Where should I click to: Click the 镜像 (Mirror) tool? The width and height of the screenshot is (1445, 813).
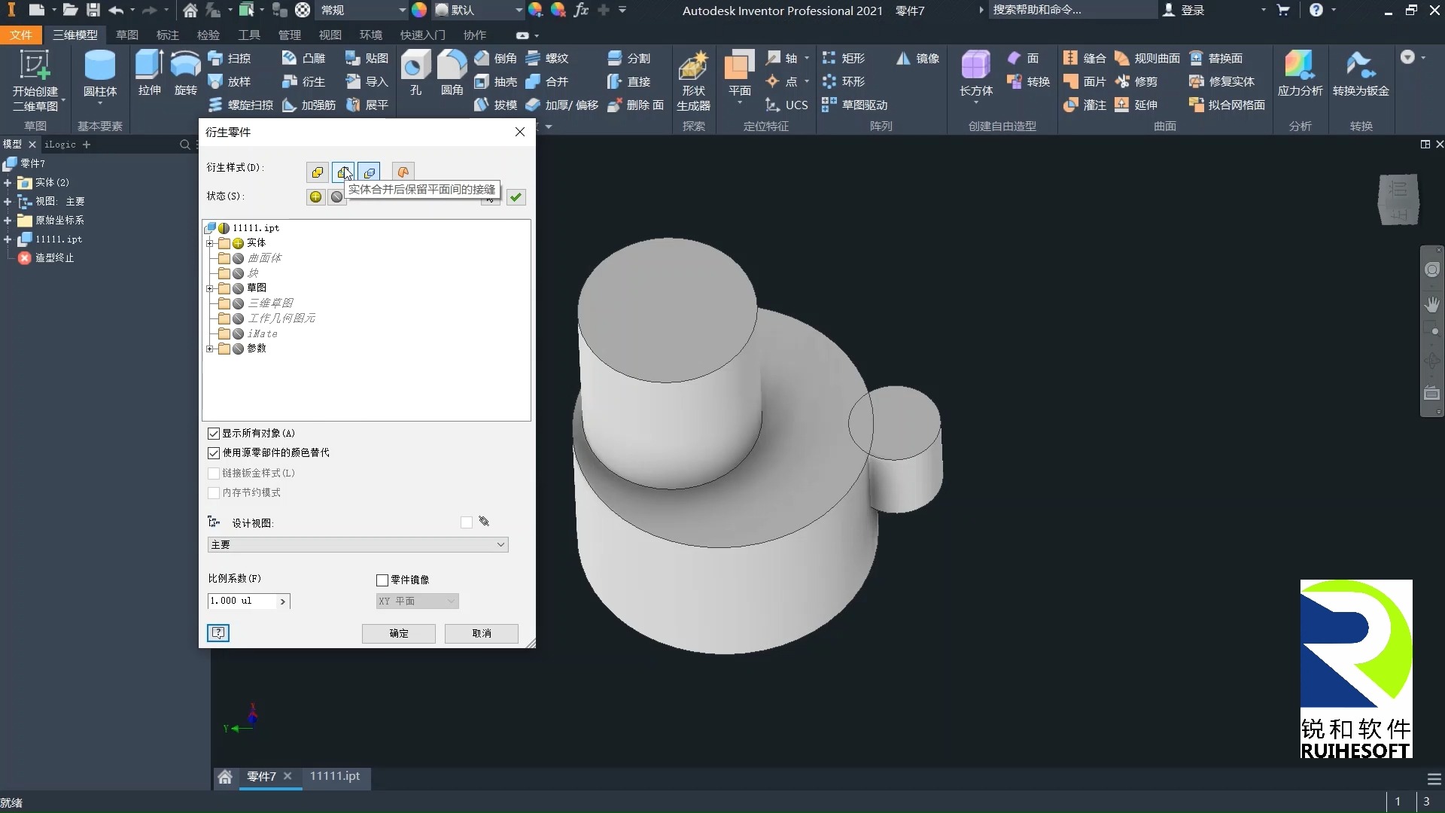point(918,58)
